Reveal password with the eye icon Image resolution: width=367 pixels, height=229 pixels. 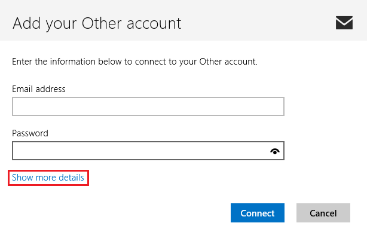[275, 151]
